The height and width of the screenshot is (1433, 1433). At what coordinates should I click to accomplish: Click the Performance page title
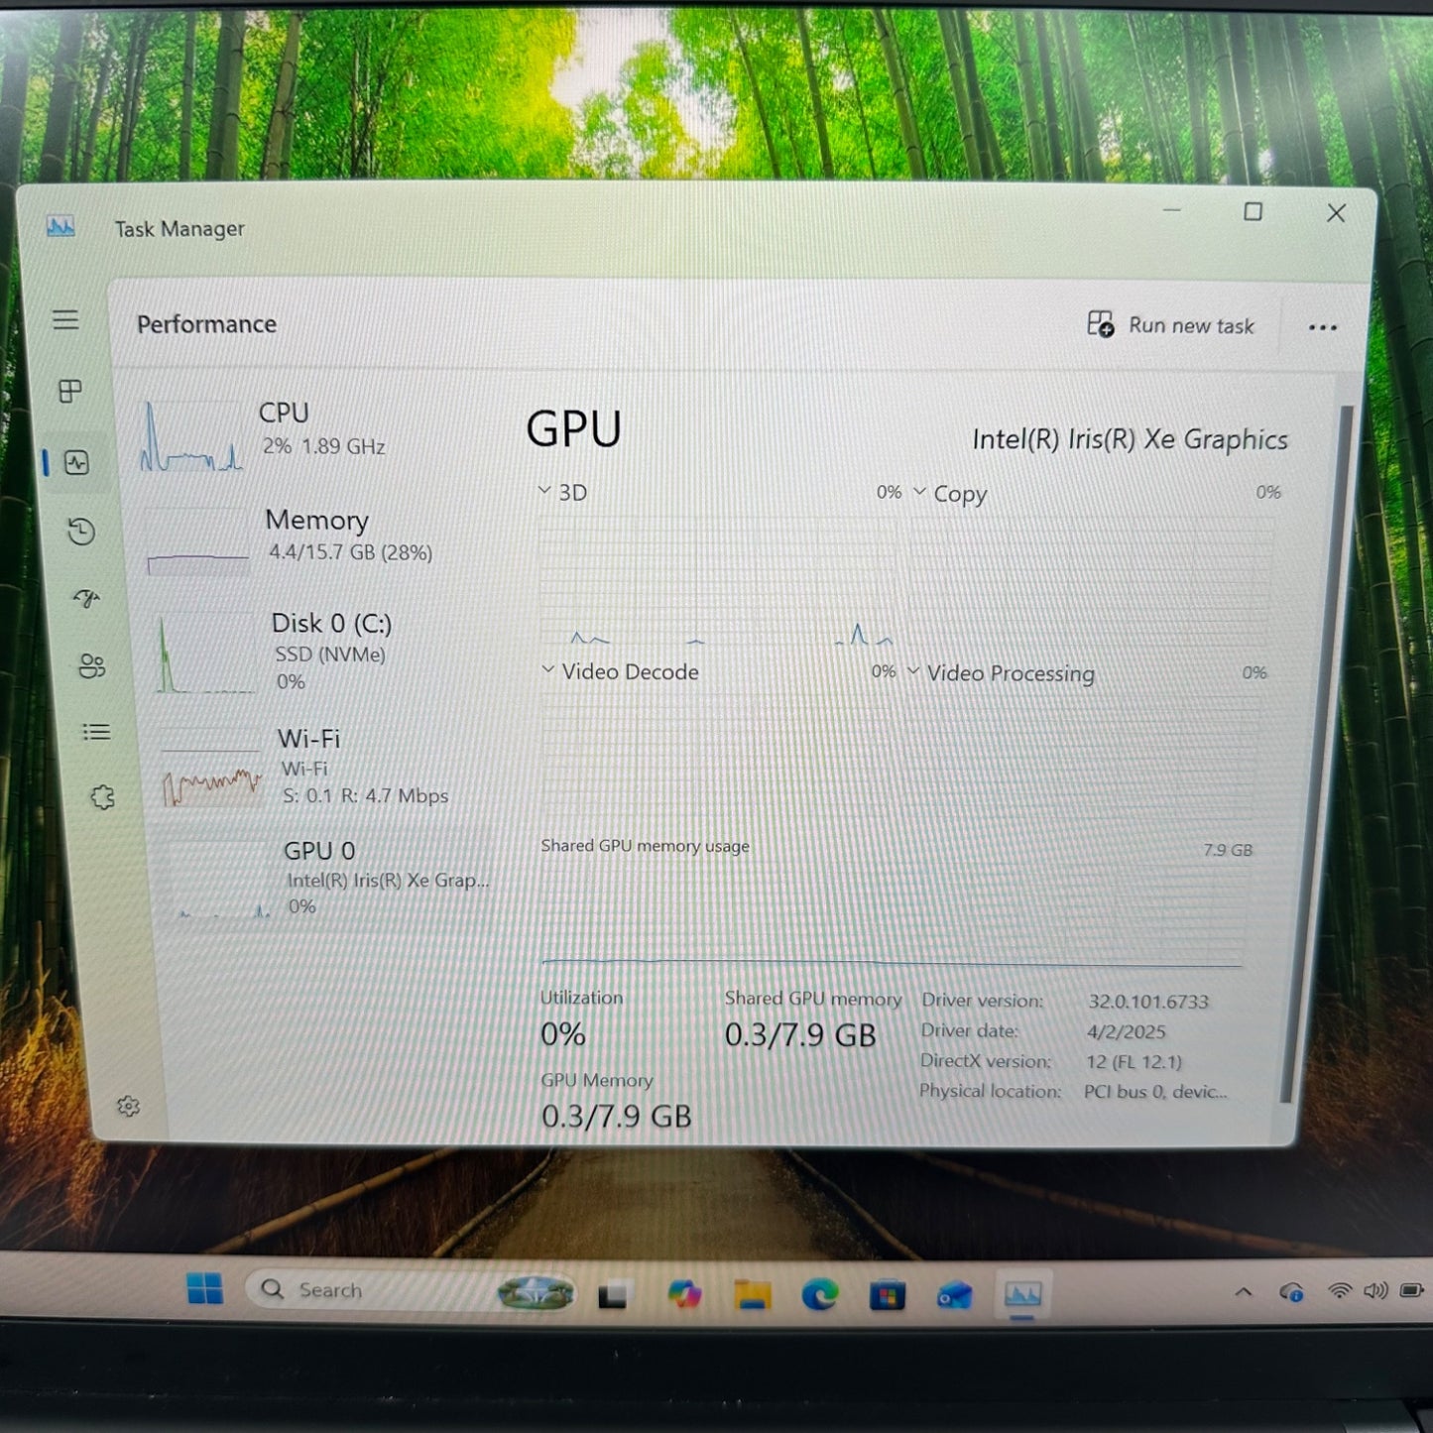coord(206,324)
